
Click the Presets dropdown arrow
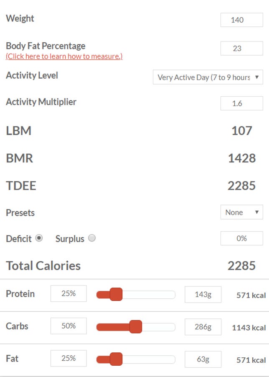tap(257, 212)
